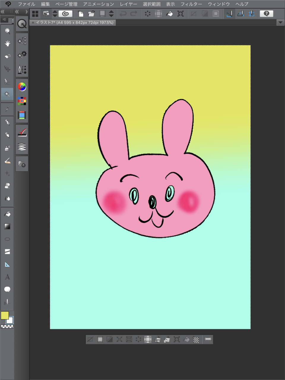The image size is (285, 380).
Task: Collapse the tool palette with double chevron
Action: (x=3, y=12)
